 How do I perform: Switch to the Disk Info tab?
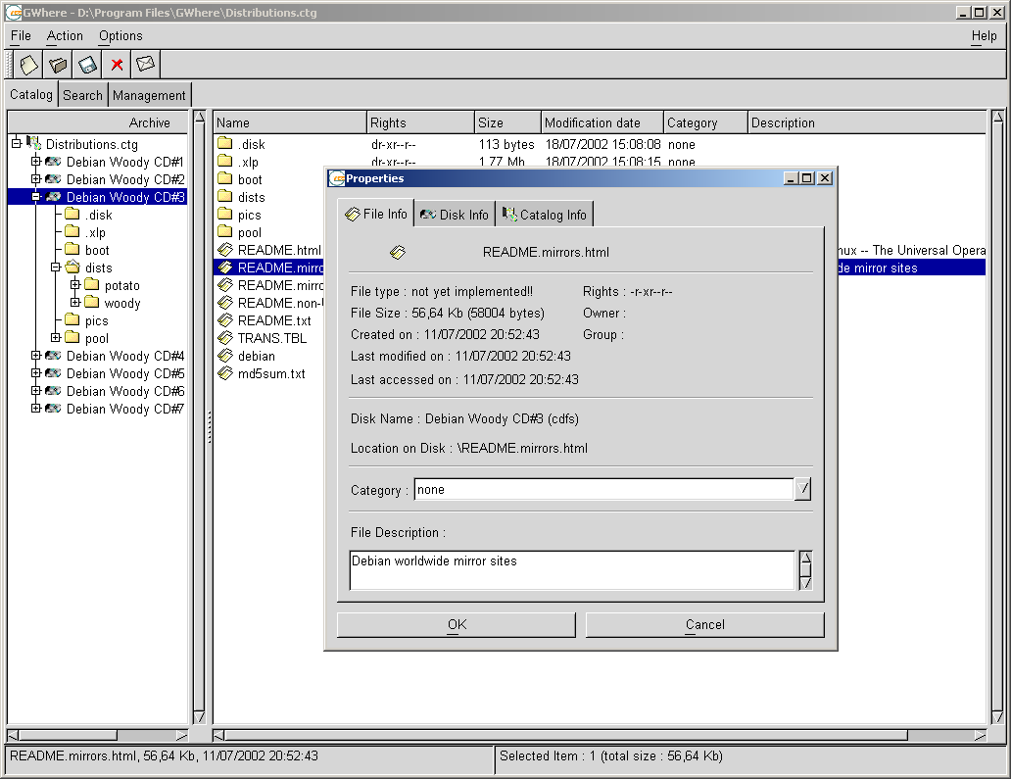point(455,215)
